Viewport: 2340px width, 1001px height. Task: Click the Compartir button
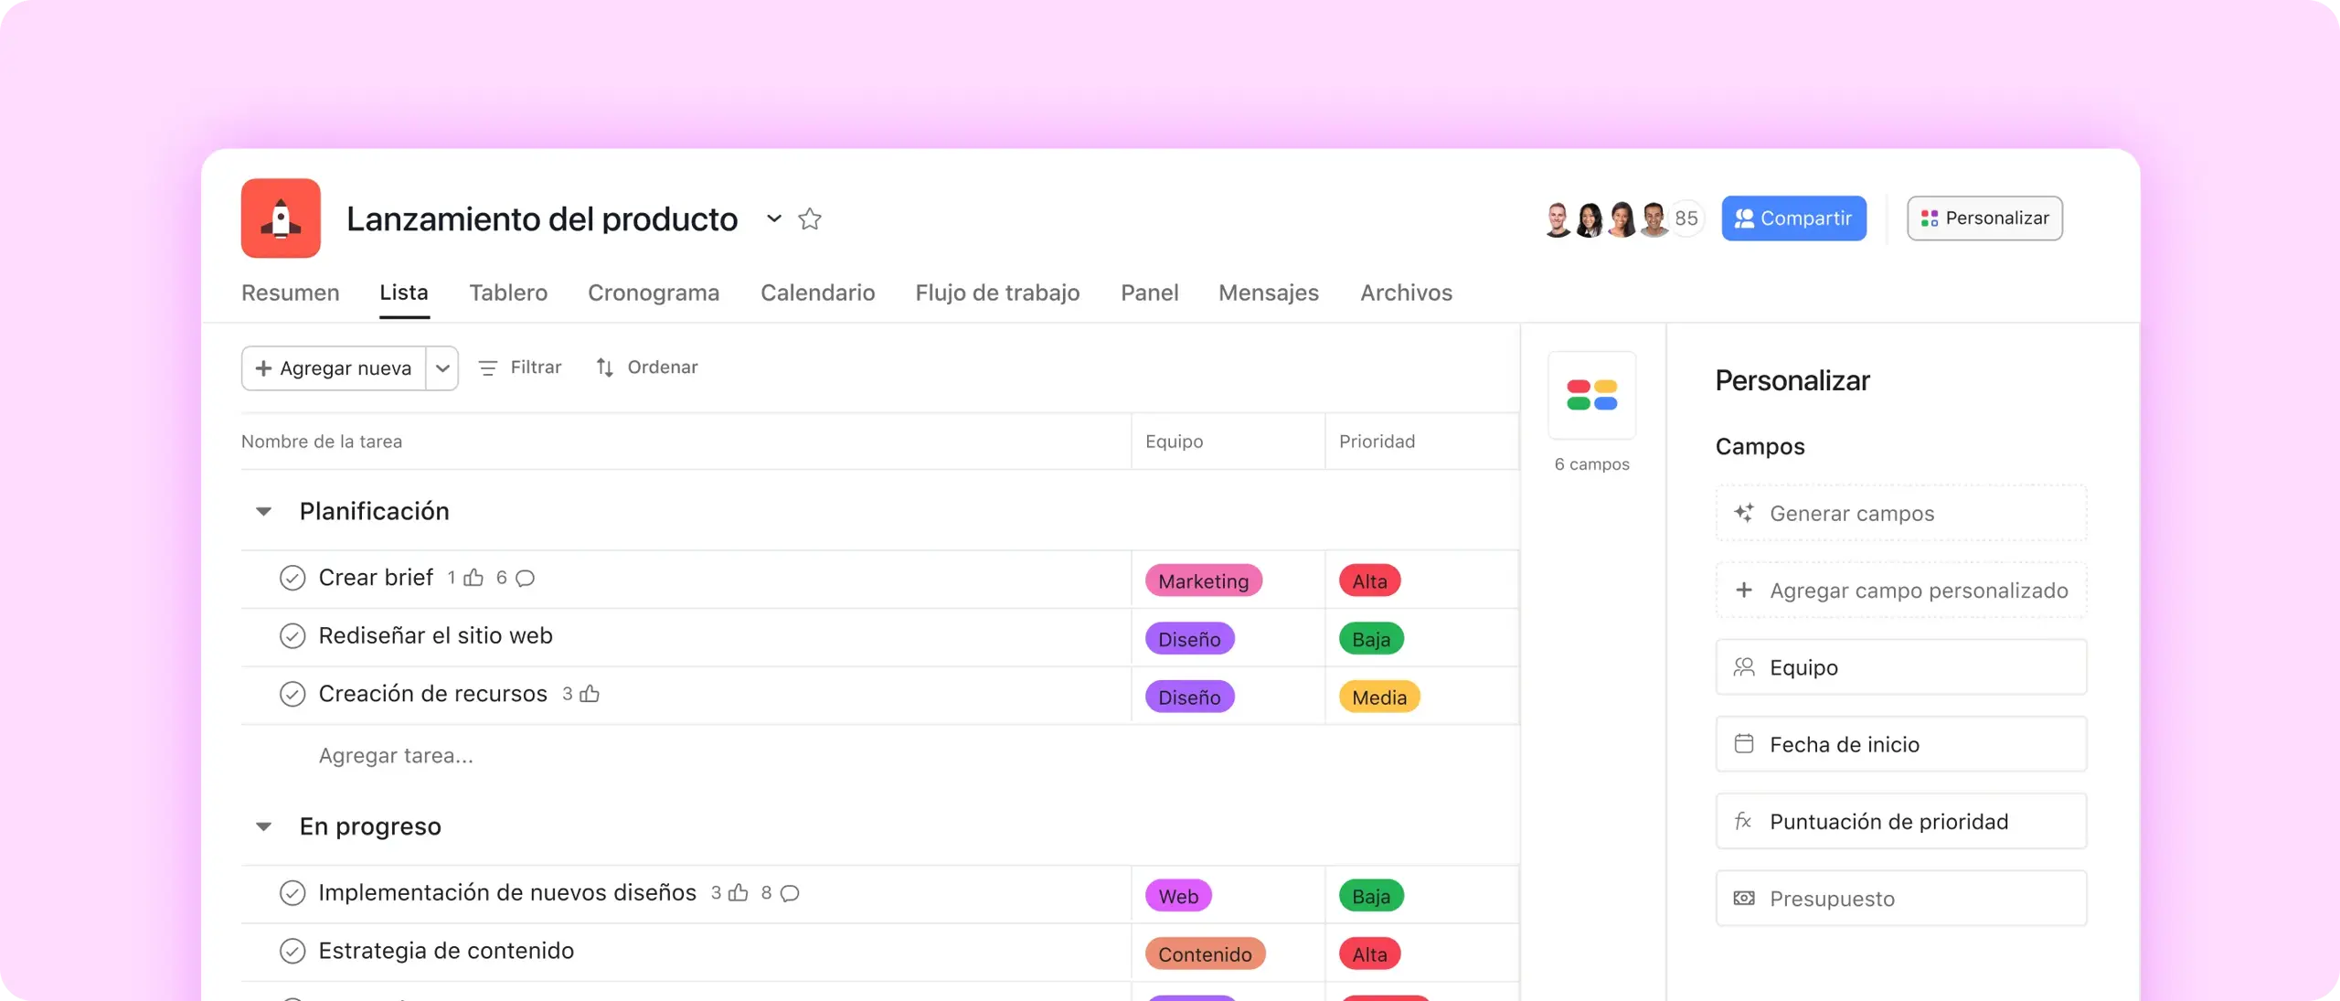coord(1793,218)
